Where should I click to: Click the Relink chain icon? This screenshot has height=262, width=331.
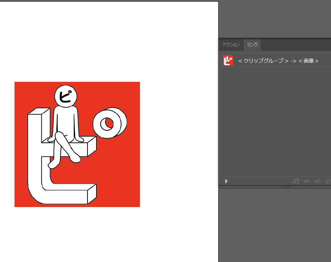point(307,181)
